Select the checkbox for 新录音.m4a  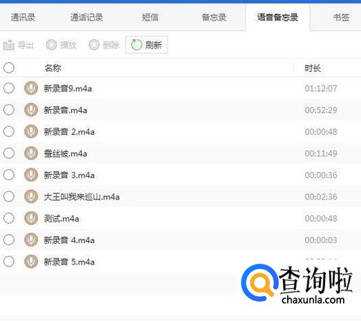9,110
